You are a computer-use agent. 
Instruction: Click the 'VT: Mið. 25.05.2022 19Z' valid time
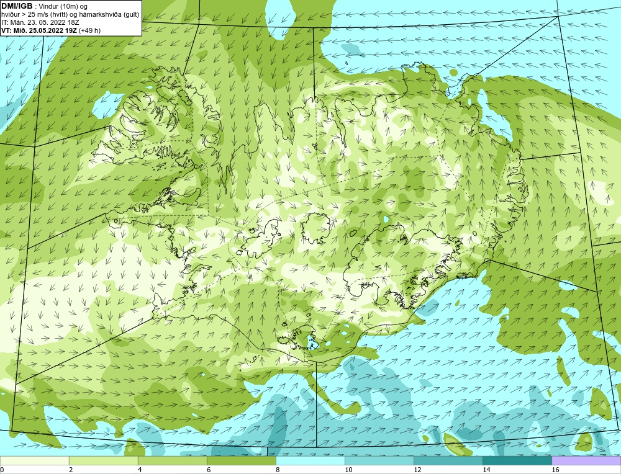click(x=40, y=30)
